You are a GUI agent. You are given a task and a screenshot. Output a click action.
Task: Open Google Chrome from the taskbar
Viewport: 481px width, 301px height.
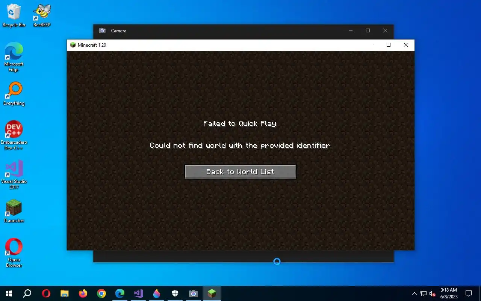point(101,293)
